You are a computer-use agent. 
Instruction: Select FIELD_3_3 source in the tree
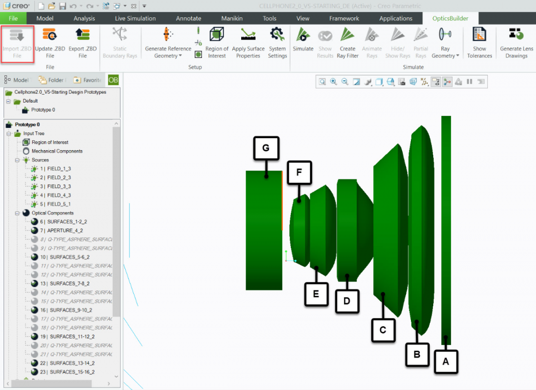click(59, 186)
